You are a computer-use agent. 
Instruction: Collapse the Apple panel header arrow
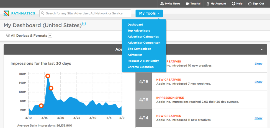click(x=262, y=50)
